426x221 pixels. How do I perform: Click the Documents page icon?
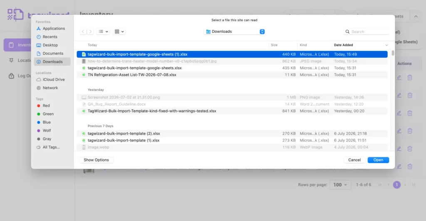(39, 53)
